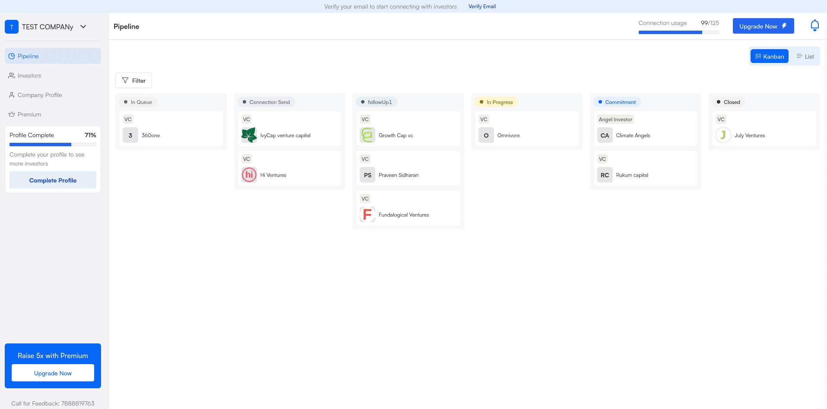The height and width of the screenshot is (409, 827).
Task: Open the 360one card name
Action: (x=151, y=135)
